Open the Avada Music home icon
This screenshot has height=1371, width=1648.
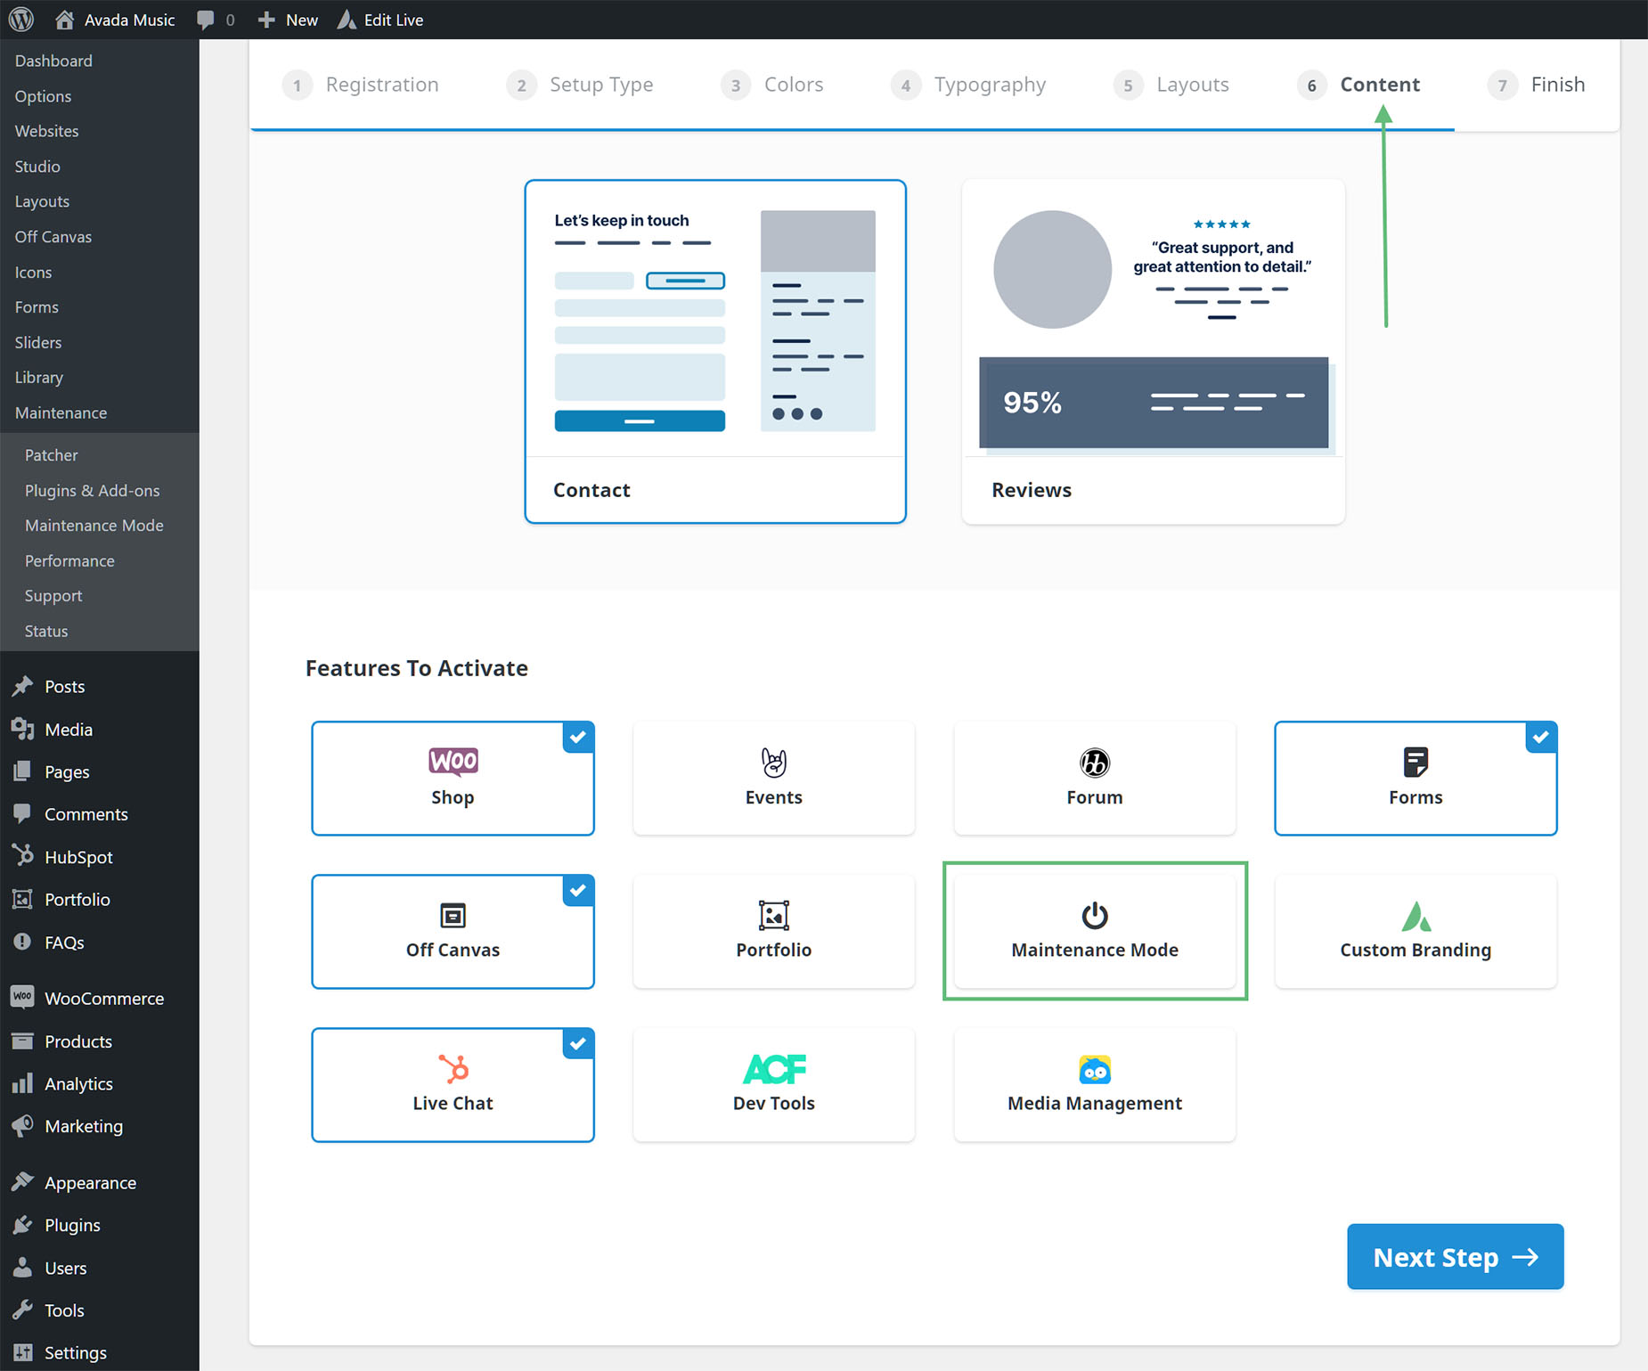(64, 19)
